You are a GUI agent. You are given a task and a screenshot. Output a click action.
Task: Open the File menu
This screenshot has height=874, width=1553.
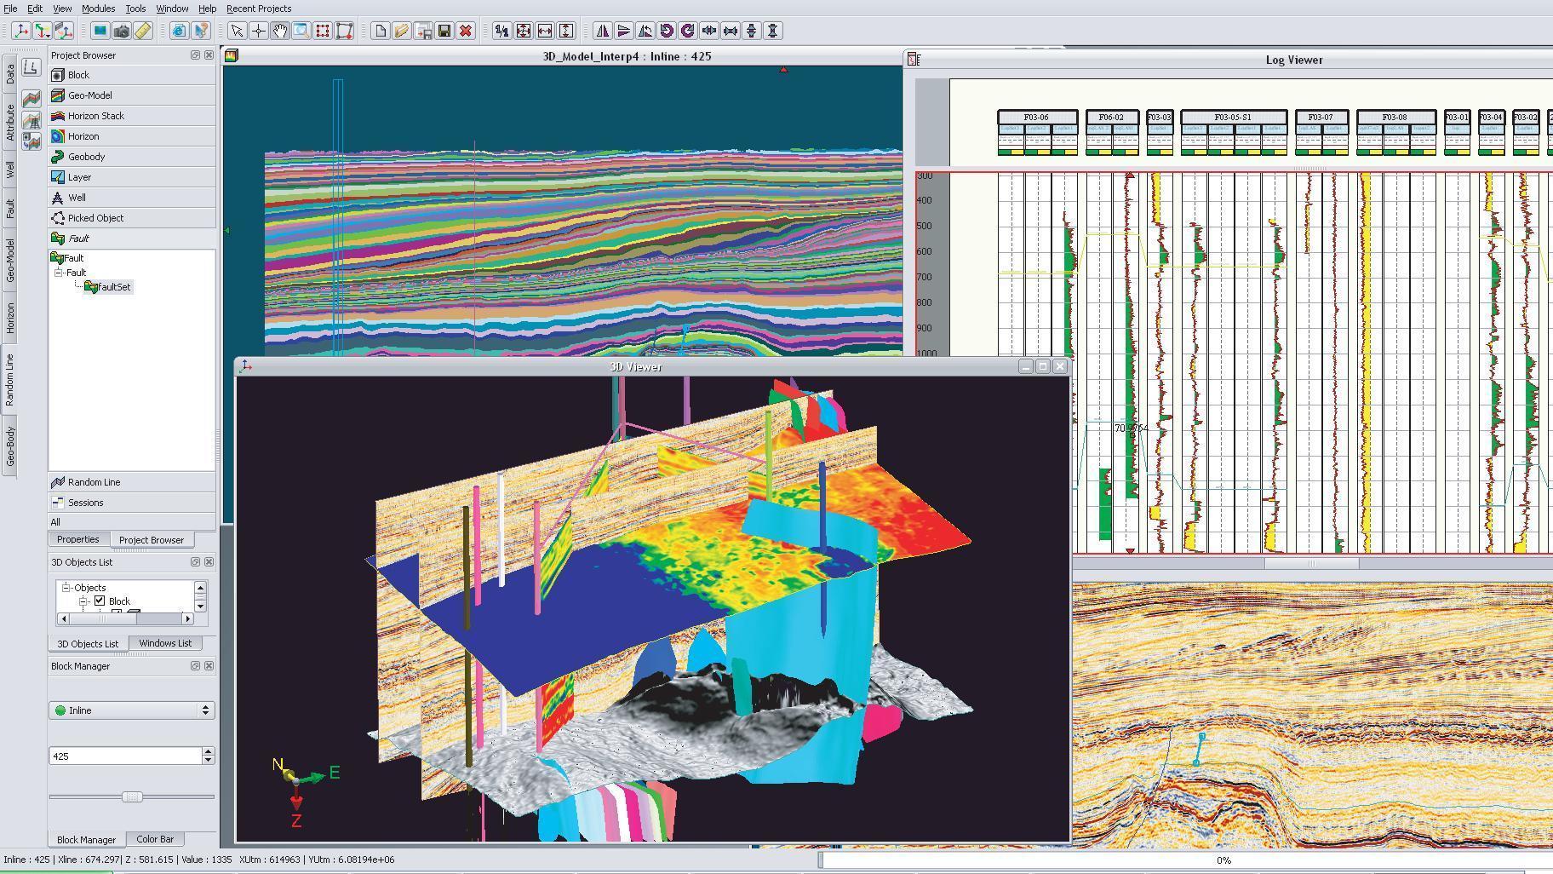[10, 9]
